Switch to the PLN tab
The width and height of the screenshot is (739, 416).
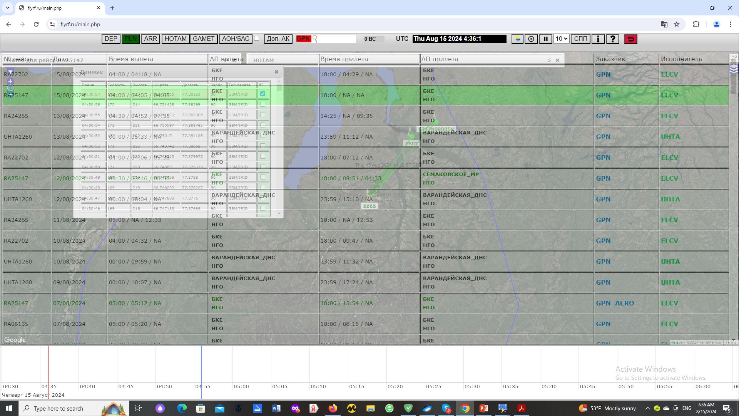(130, 39)
